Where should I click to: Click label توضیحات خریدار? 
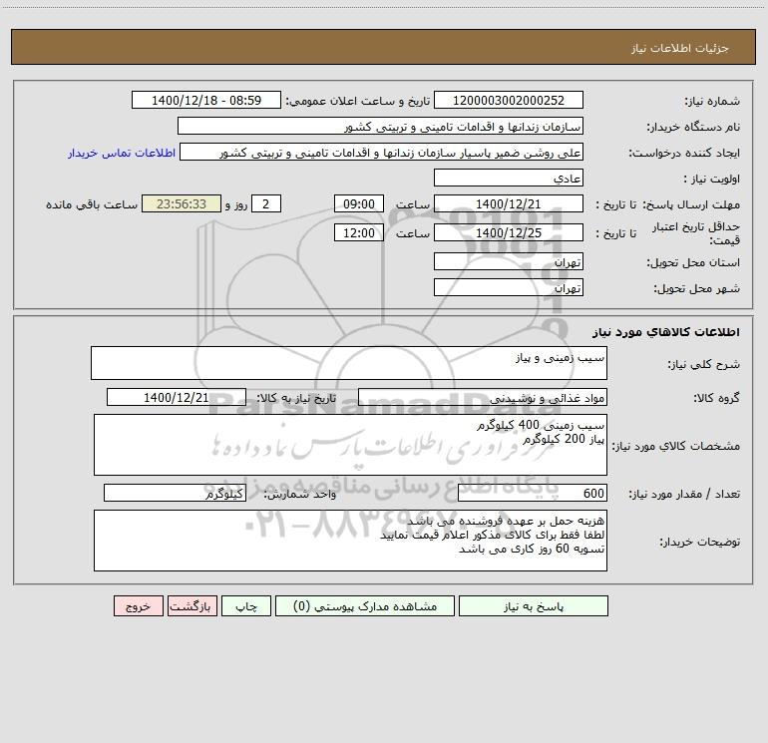(x=699, y=542)
